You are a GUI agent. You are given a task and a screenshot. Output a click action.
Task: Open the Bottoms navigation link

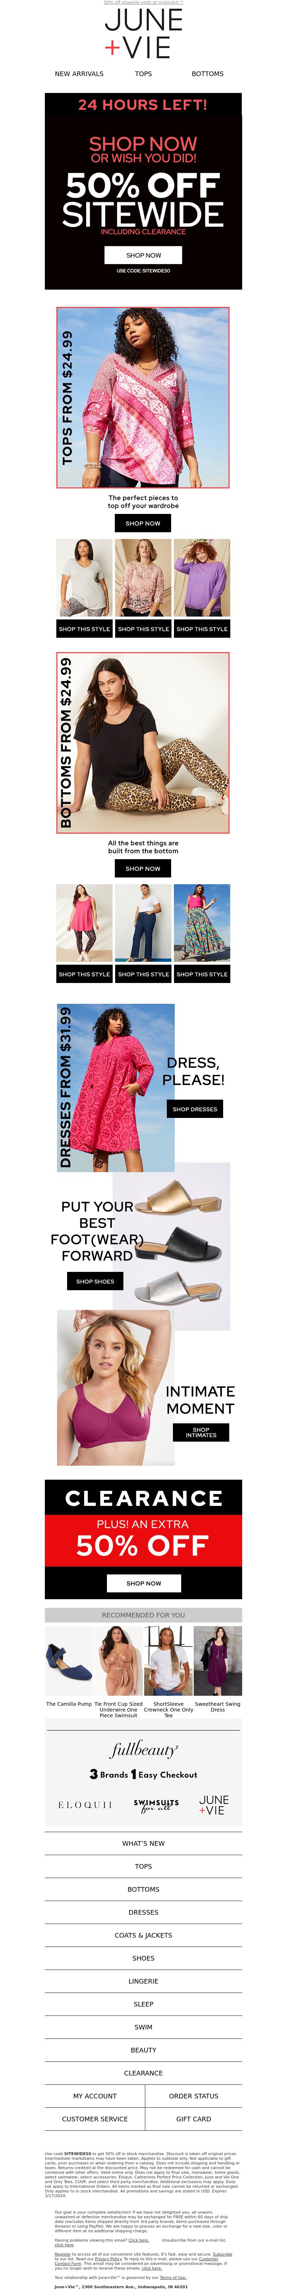click(208, 74)
